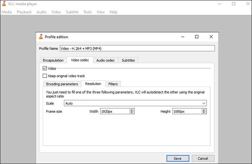Click the VLC cone icon in main title bar
Screen dimensions: 252x164
click(4, 4)
